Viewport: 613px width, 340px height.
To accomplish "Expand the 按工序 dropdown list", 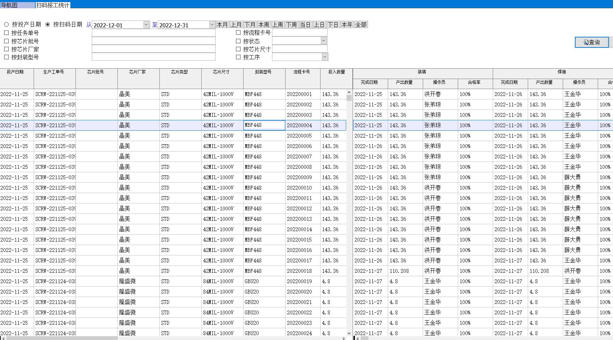I will pos(325,57).
